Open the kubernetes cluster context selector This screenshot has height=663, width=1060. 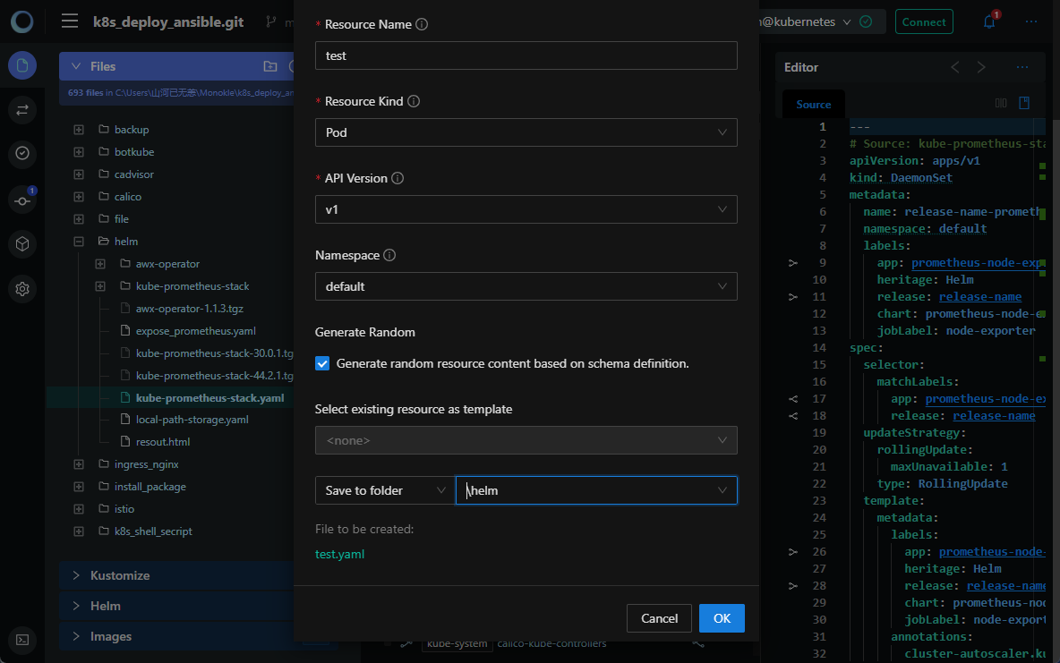(806, 21)
